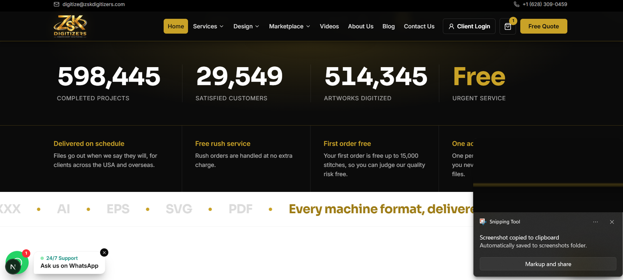This screenshot has height=280, width=623.
Task: Call the +1 (628) 309-0459 number
Action: click(x=545, y=4)
